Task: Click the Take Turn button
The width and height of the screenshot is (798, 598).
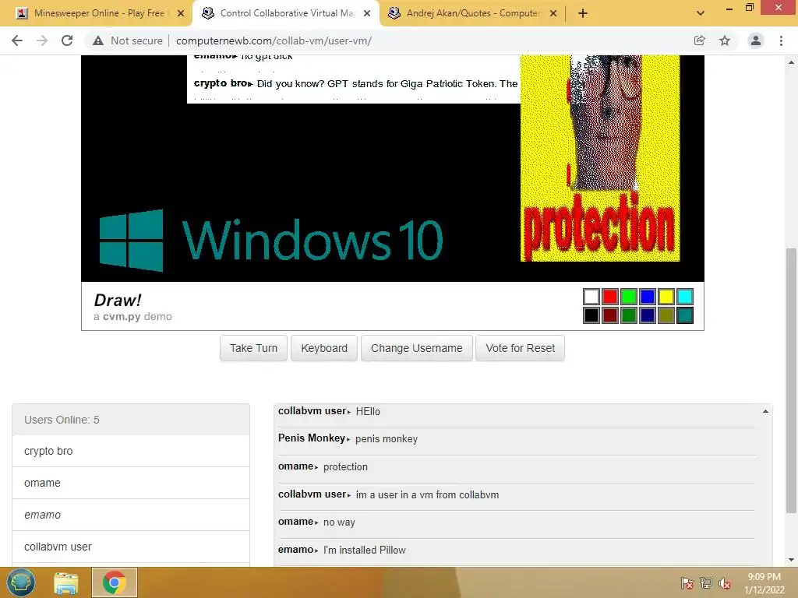Action: pos(253,348)
